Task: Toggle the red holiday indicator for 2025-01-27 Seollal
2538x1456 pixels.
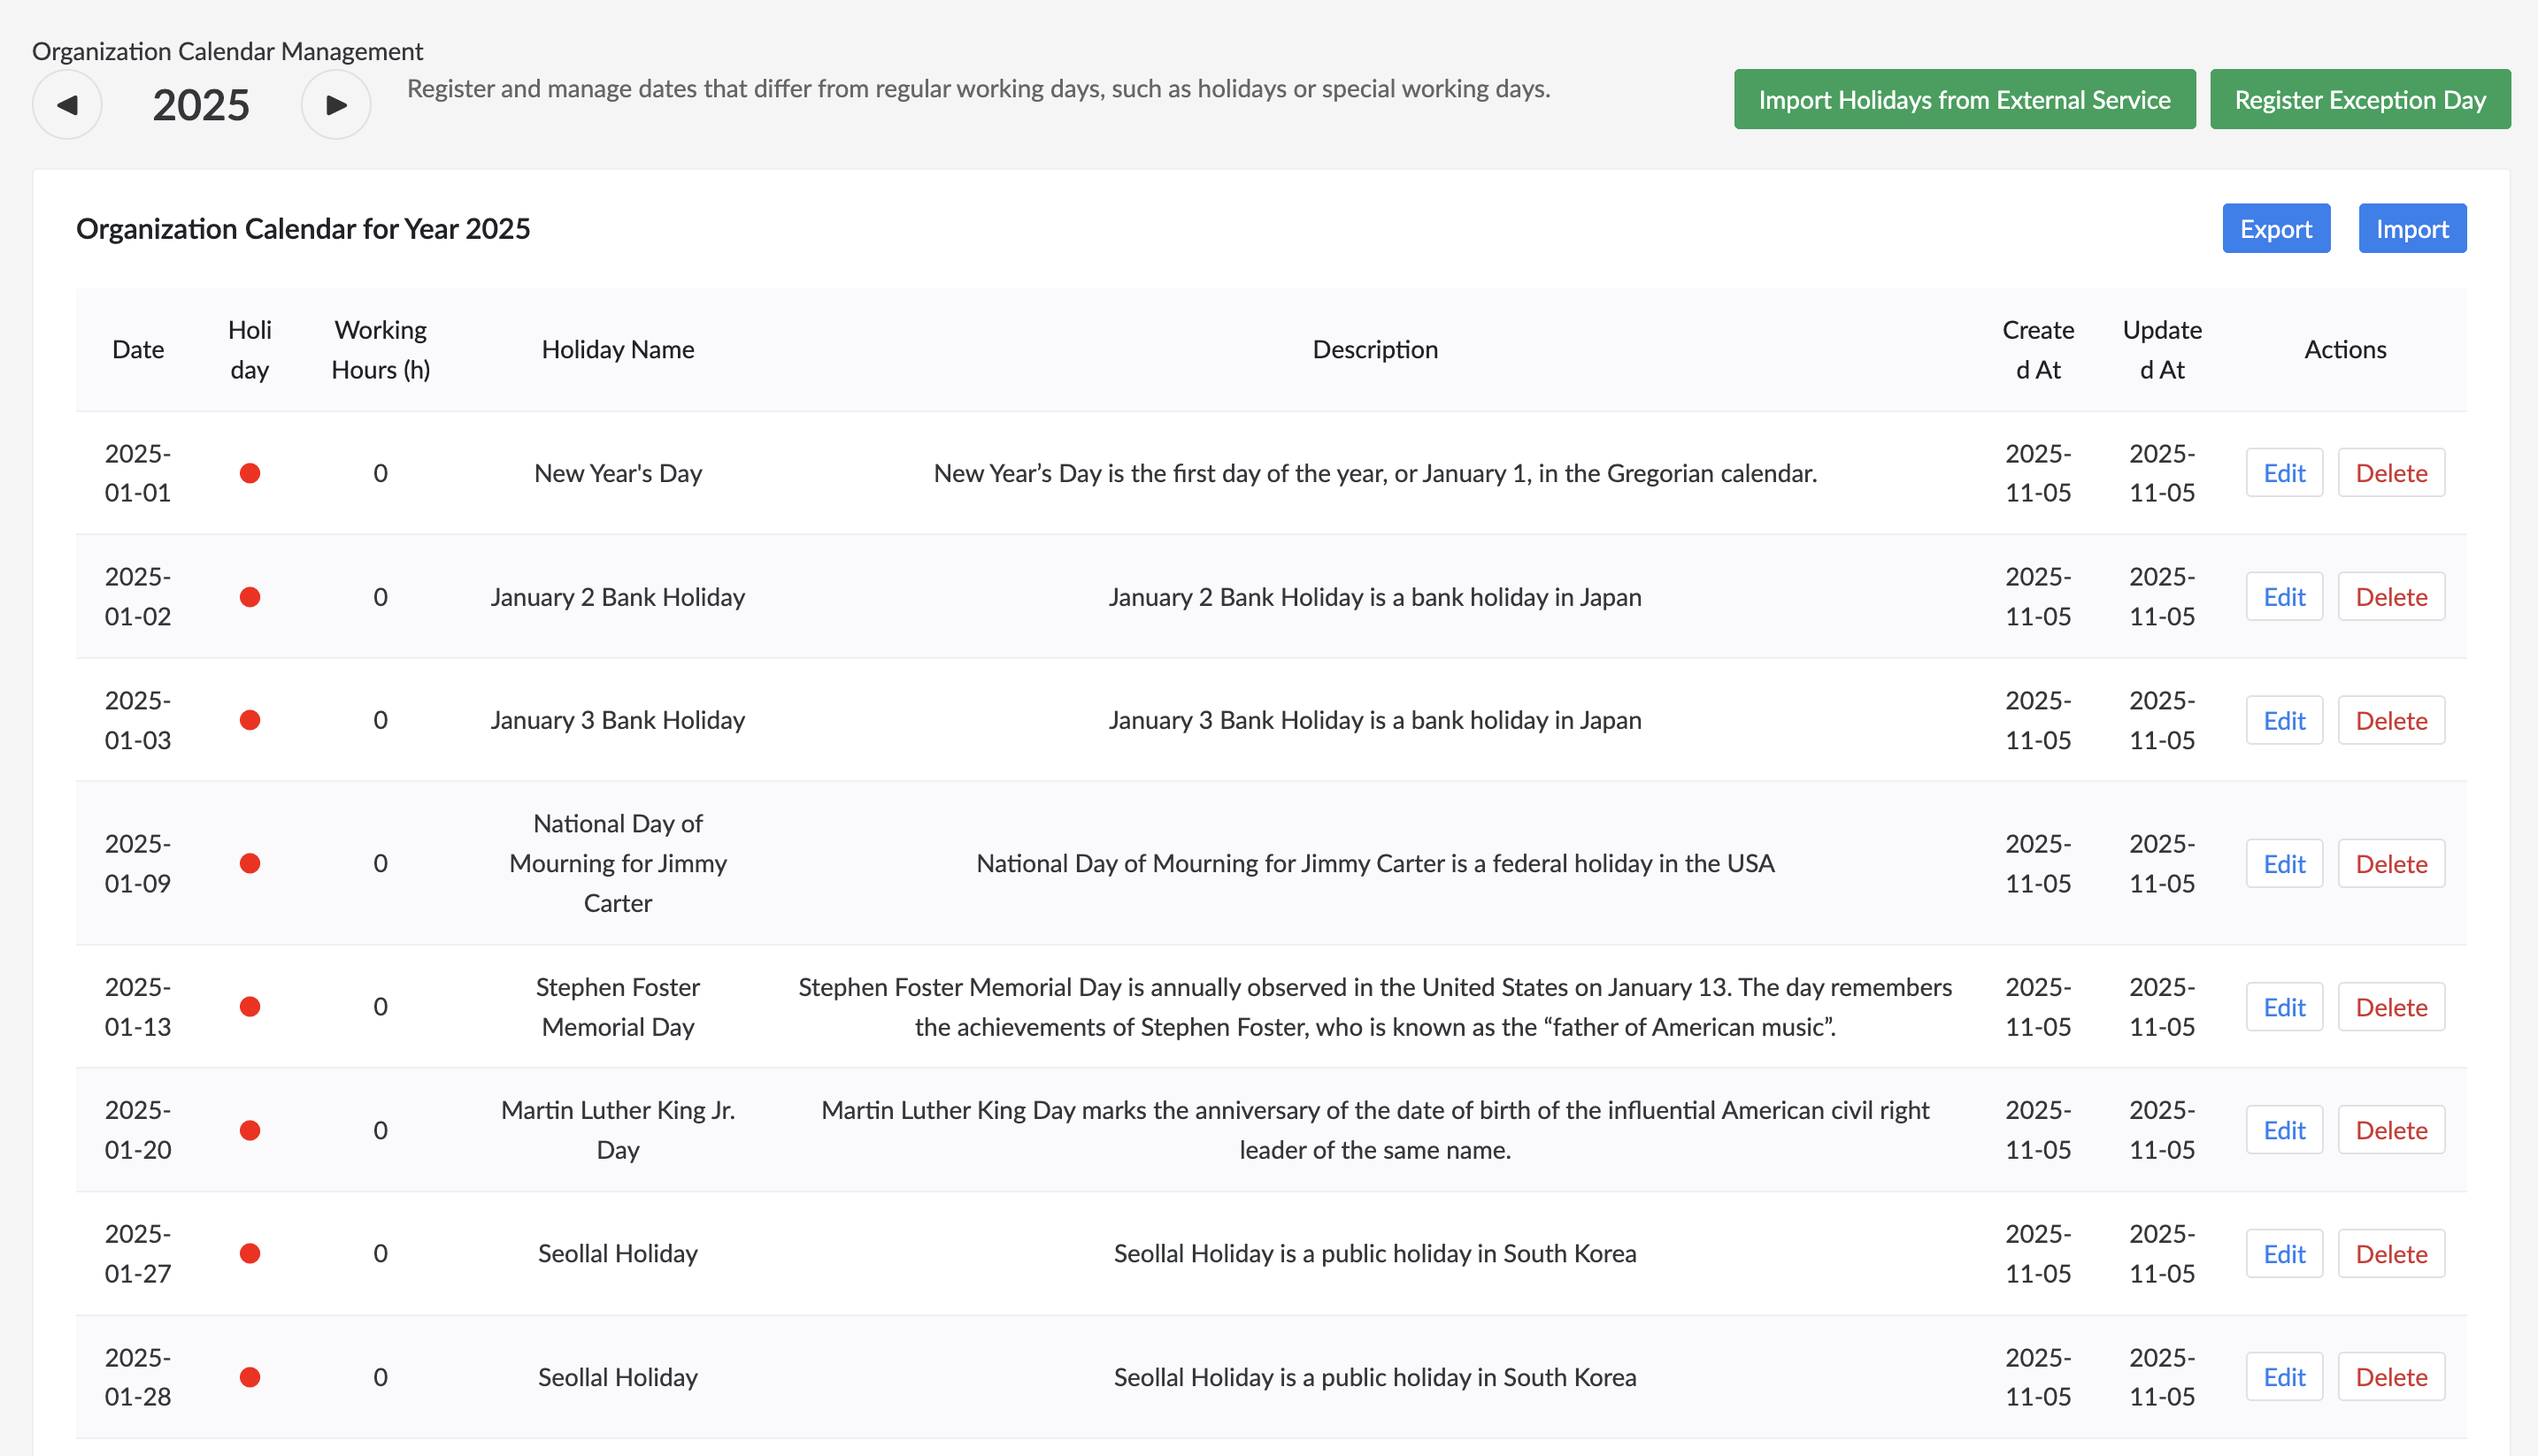Action: click(250, 1253)
